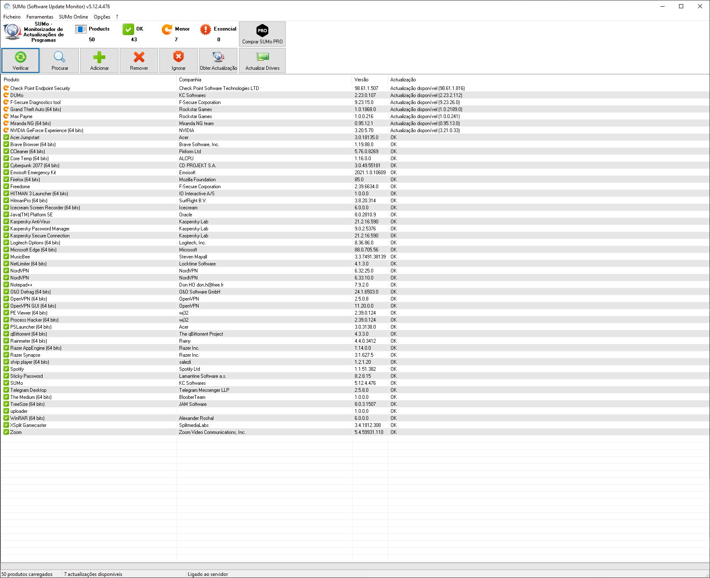Click the SUMo globe logo
710x578 pixels.
pos(12,32)
